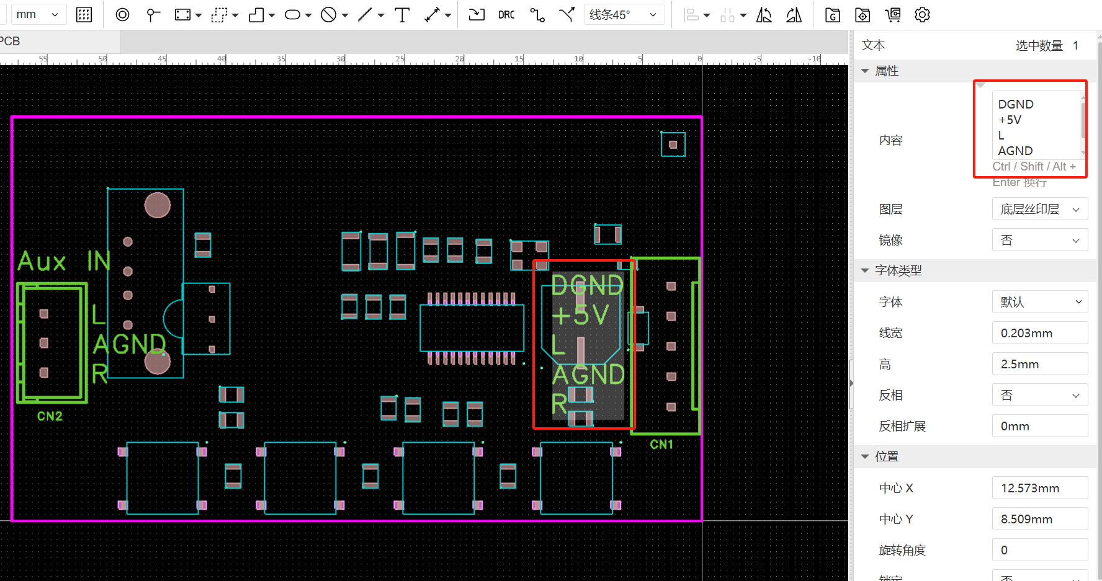
Task: Collapse the 字体类型 section
Action: click(865, 270)
